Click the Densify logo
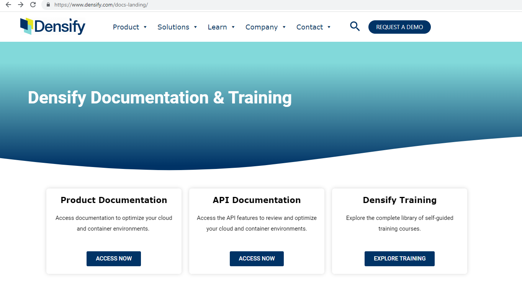Viewport: 522px width, 285px height. (x=53, y=26)
